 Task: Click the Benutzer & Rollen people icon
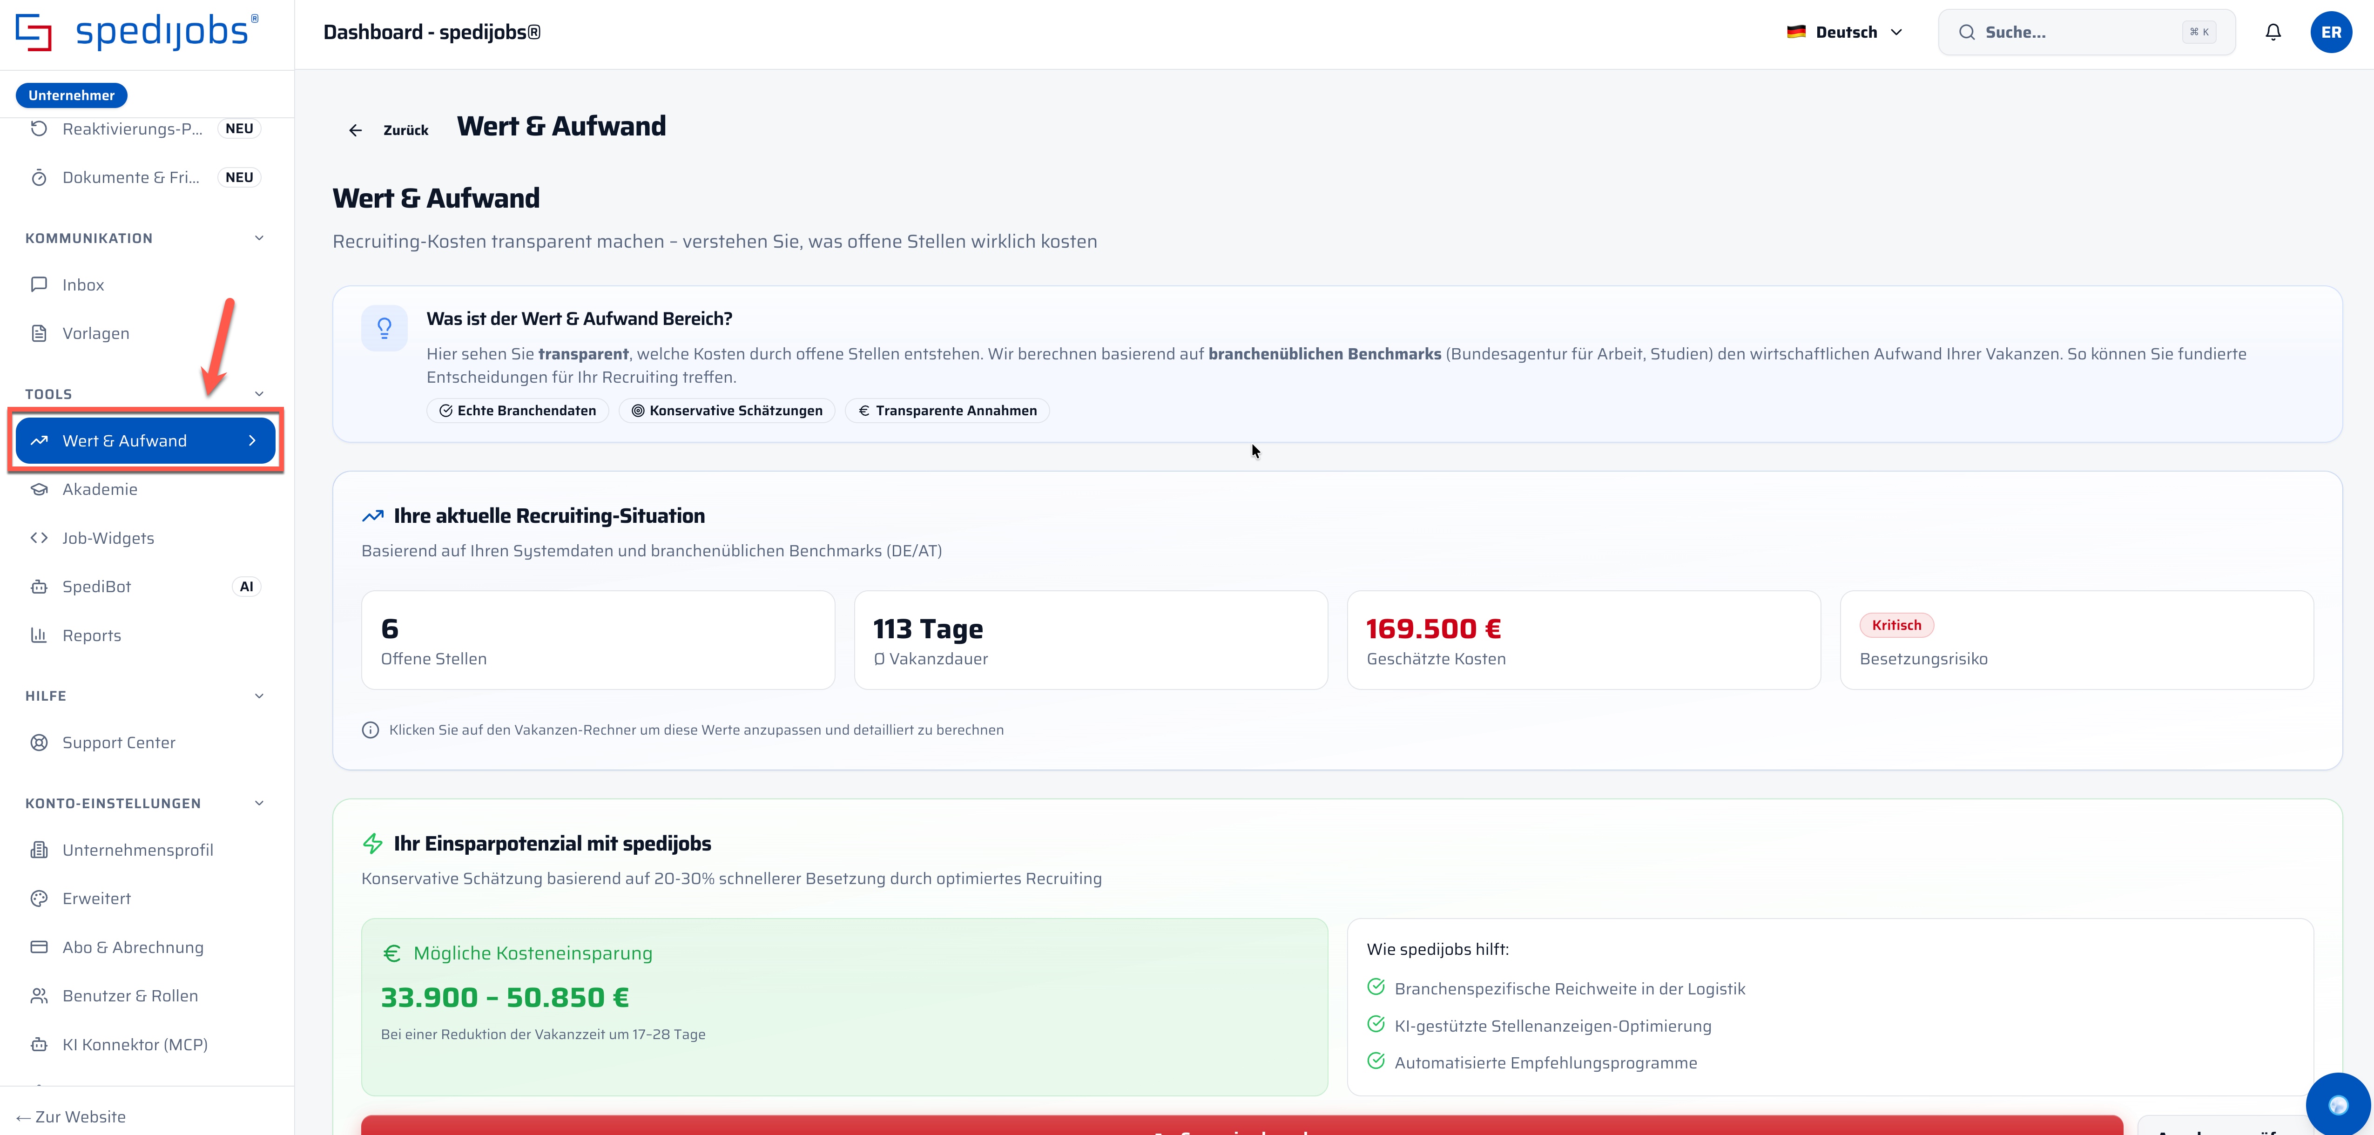(39, 996)
